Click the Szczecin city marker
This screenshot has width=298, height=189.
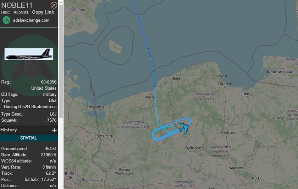pos(104,132)
